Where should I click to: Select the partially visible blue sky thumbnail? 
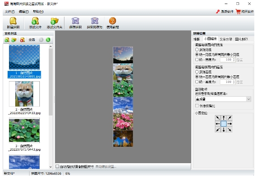(24, 162)
